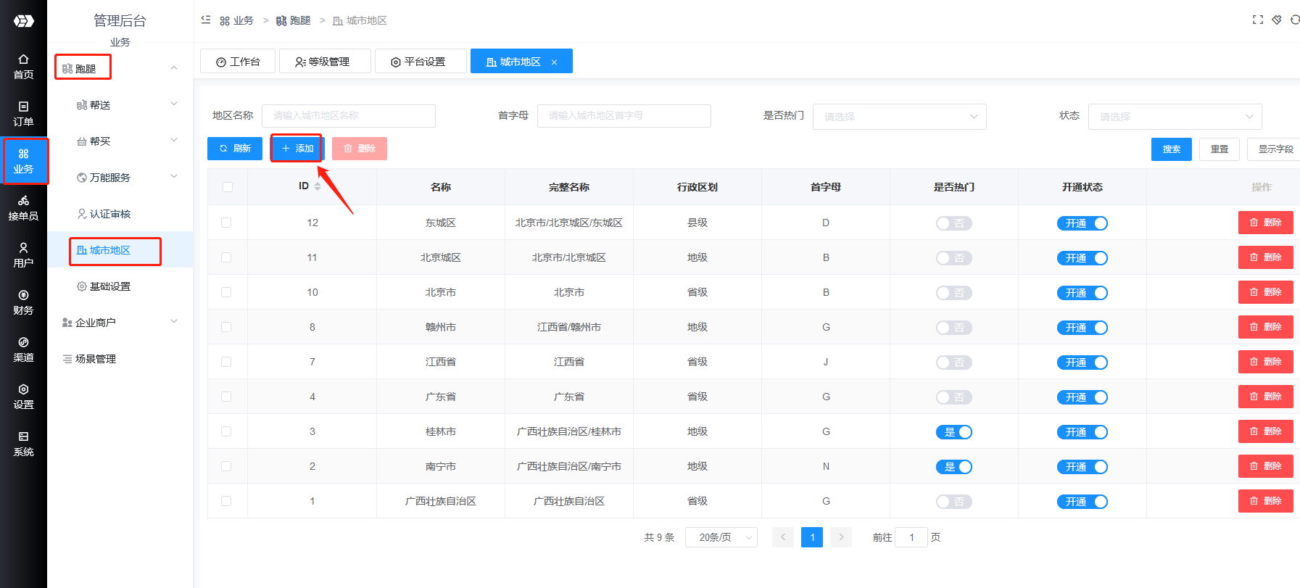Turn off 是否热门 for 南宁市
This screenshot has width=1300, height=588.
pos(953,467)
